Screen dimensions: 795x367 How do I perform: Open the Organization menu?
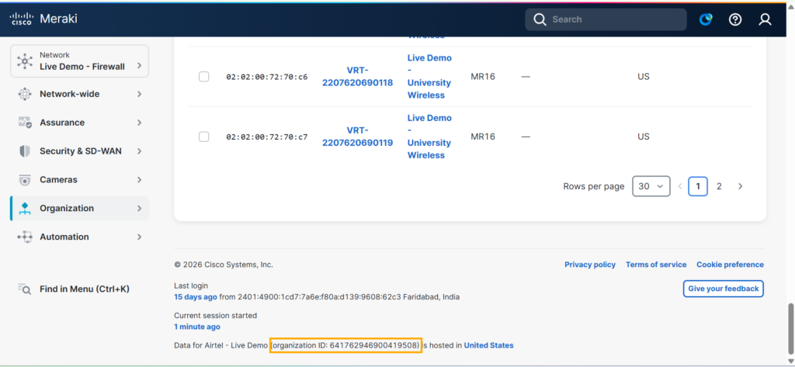click(x=80, y=209)
